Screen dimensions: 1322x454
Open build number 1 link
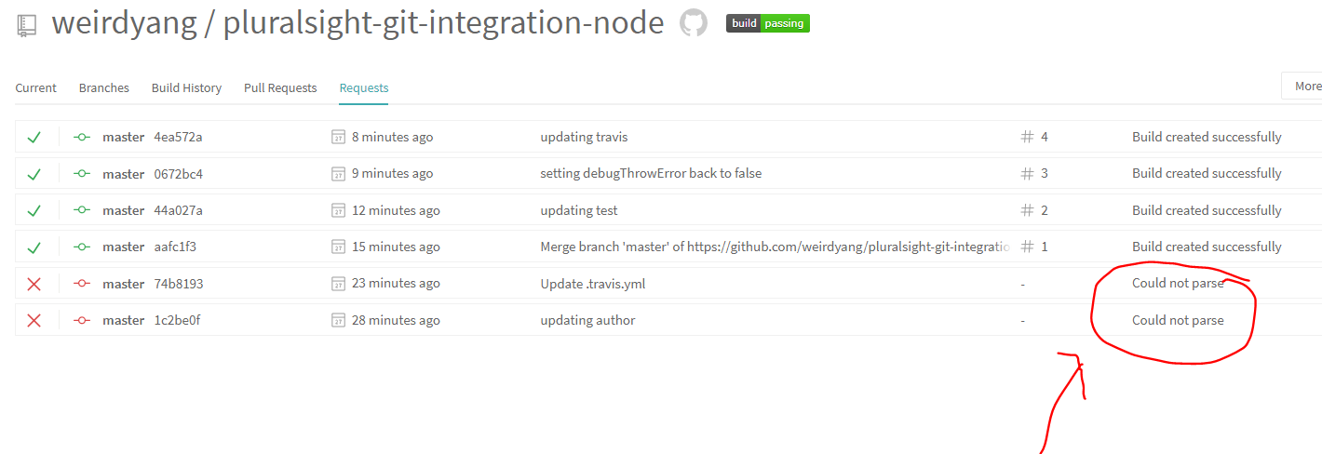click(x=1045, y=247)
